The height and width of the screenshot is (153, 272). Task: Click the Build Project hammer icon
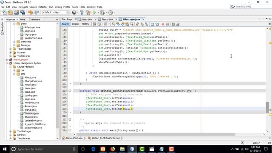coord(82,12)
